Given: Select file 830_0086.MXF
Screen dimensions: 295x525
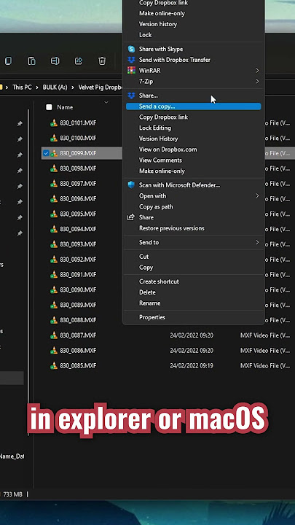Looking at the screenshot, I should [78, 351].
